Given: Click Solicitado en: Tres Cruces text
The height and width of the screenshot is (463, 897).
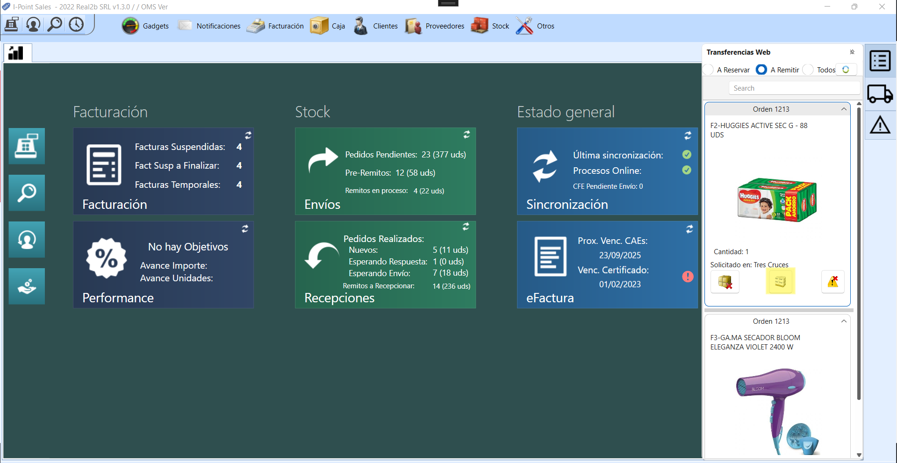Looking at the screenshot, I should point(749,265).
